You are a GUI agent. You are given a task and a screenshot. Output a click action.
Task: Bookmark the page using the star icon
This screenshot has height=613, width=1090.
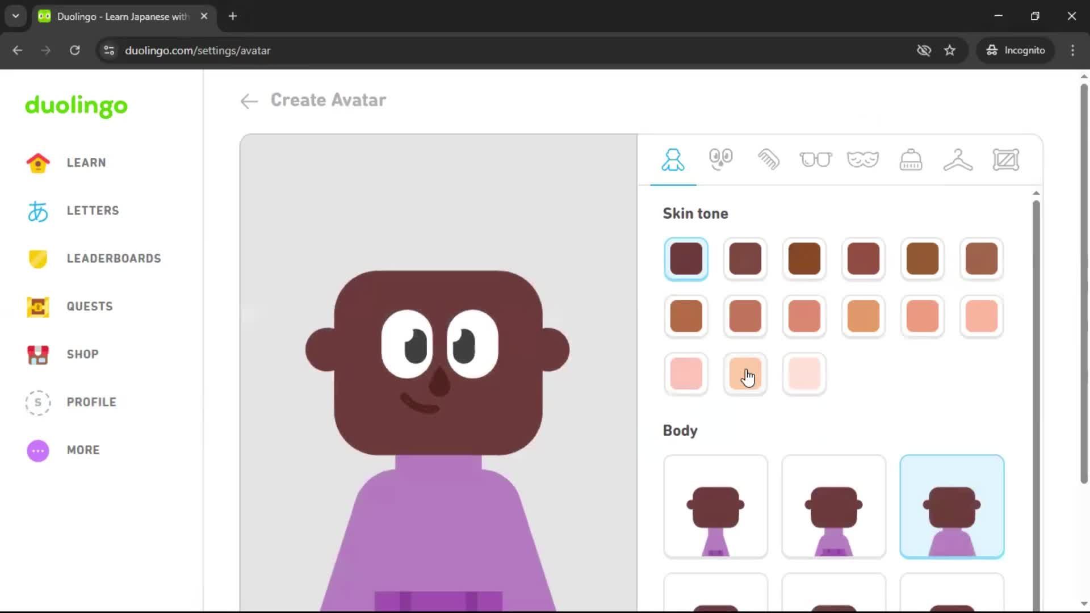point(950,50)
